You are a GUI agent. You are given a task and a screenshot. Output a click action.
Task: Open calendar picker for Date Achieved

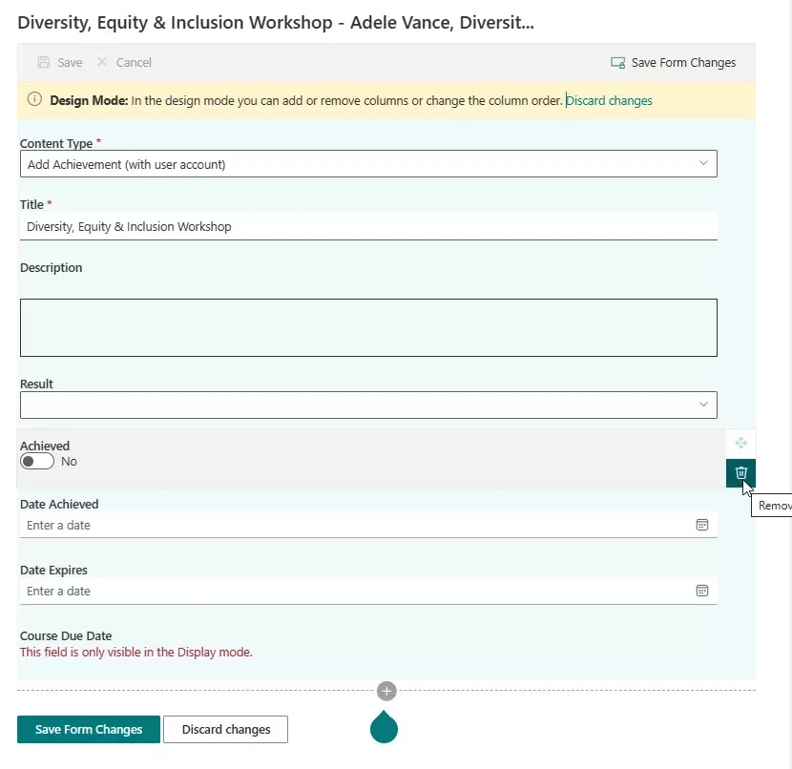[702, 525]
